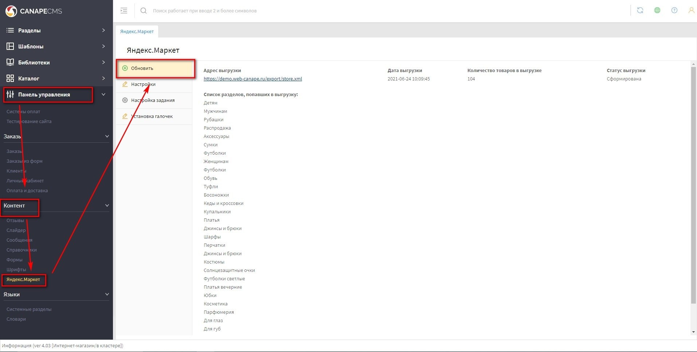
Task: Click the gear icon next to Настройка задания
Action: (125, 100)
